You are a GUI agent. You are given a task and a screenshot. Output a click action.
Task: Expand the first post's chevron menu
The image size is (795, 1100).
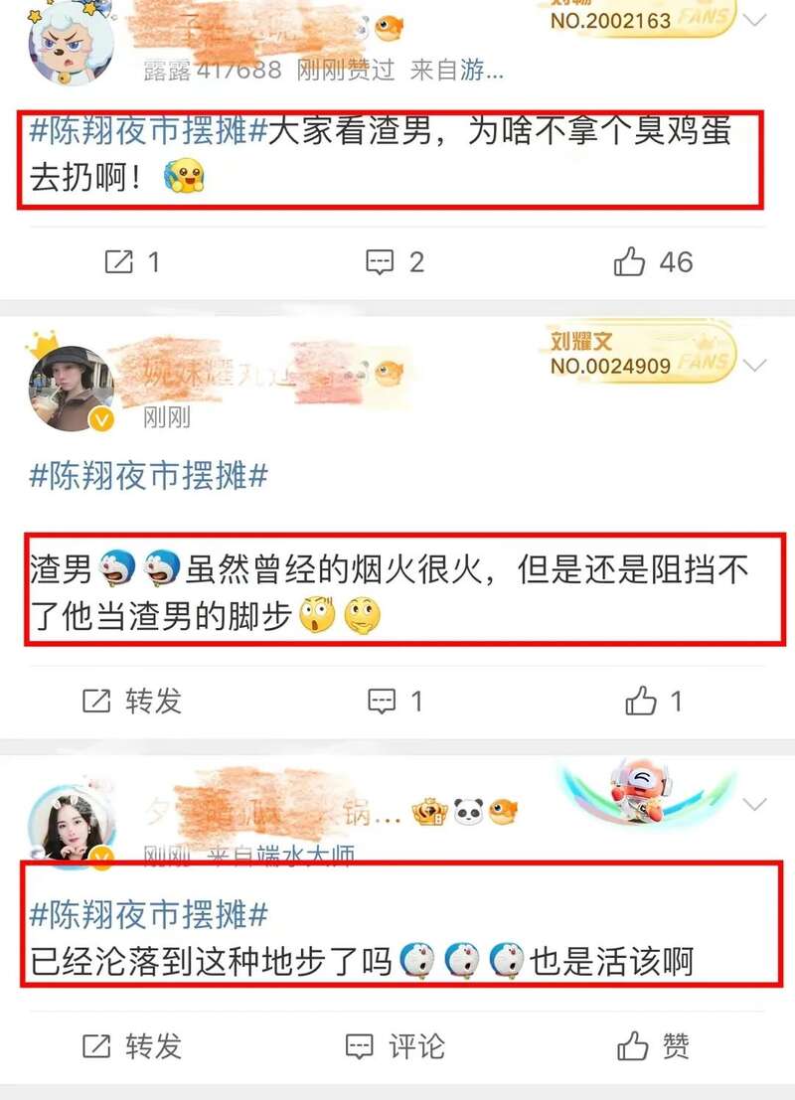754,20
